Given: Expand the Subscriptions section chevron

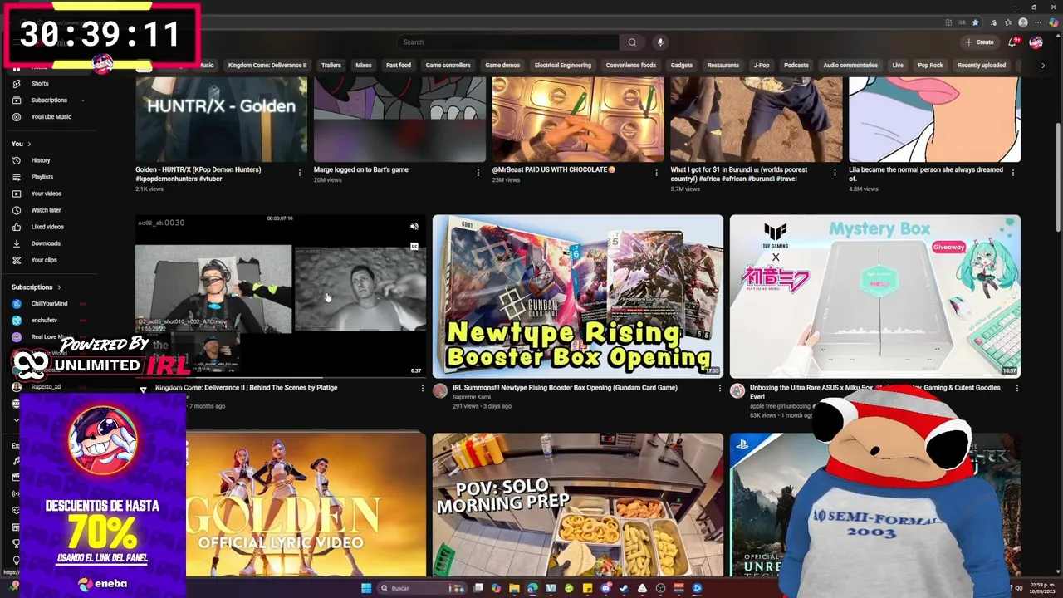Looking at the screenshot, I should tap(59, 287).
